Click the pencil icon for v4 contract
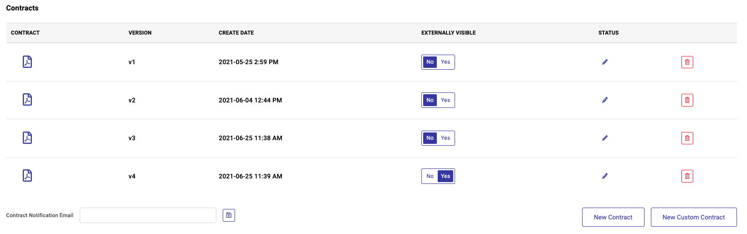Viewport: 747px width, 234px height. click(x=605, y=176)
